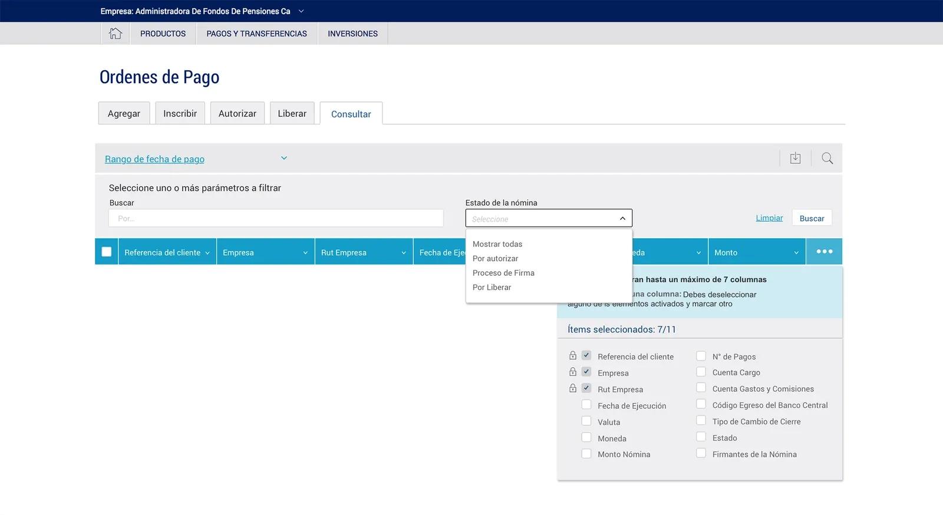Open Referencia del cliente column sort chevron
943x515 pixels.
point(207,253)
